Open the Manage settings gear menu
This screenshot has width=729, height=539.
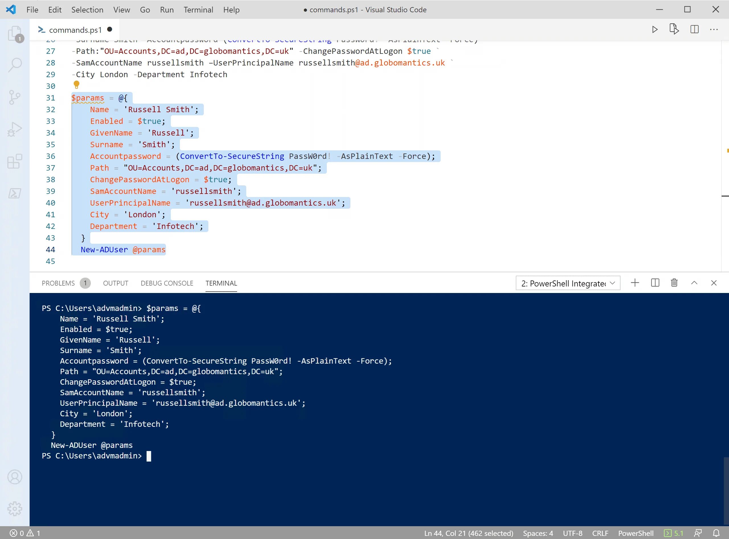pos(15,508)
